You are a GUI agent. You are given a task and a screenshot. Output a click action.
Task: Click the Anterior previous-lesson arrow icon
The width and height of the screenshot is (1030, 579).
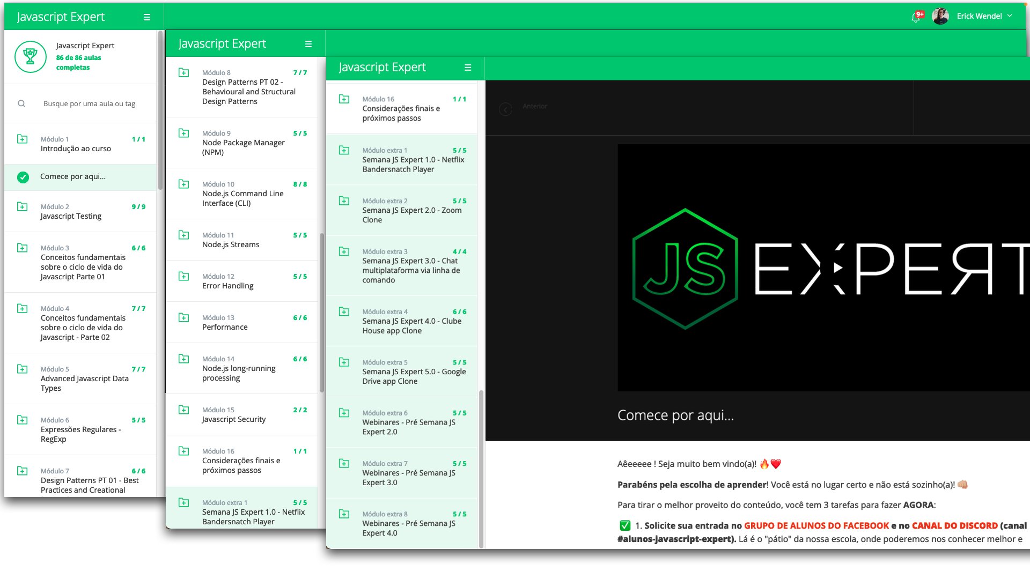point(505,109)
